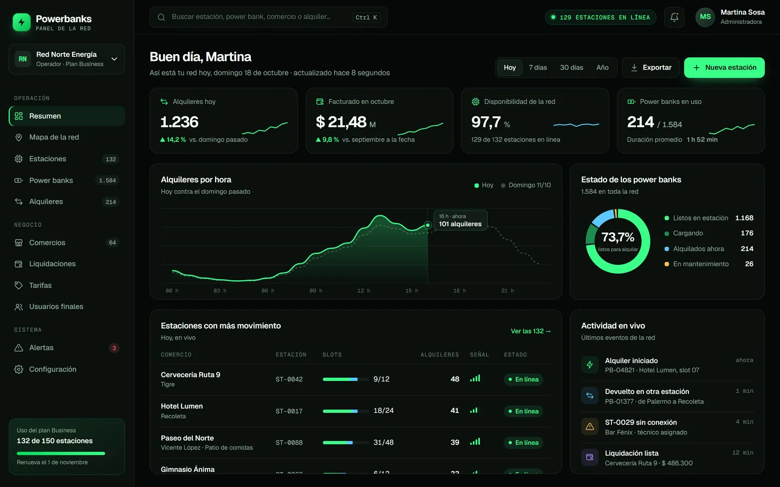Screen dimensions: 780x487
Task: Click the 129 estaciones en línea badge
Action: (601, 17)
